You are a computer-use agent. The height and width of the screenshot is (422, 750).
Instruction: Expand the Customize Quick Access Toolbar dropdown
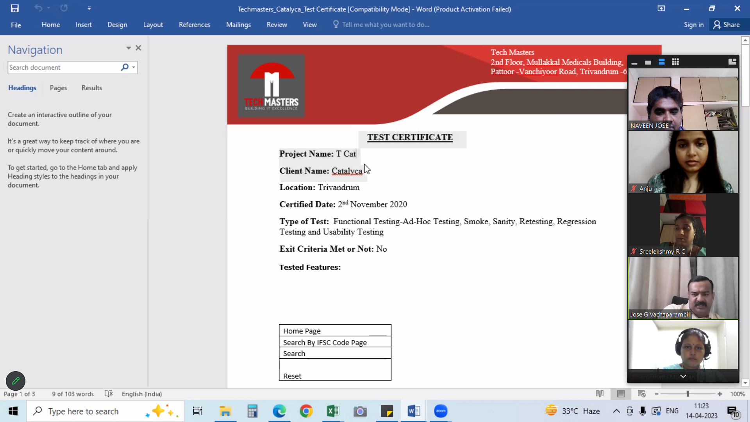[89, 8]
